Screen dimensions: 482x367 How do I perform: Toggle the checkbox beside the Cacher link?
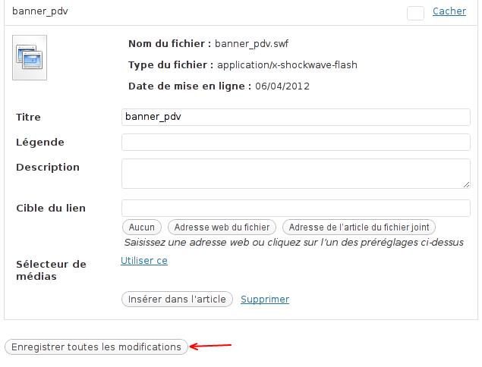coord(415,12)
